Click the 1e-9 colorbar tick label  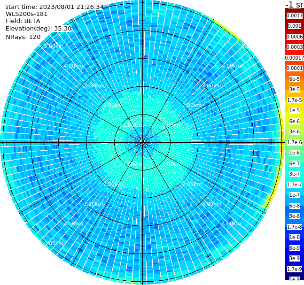tap(295, 279)
